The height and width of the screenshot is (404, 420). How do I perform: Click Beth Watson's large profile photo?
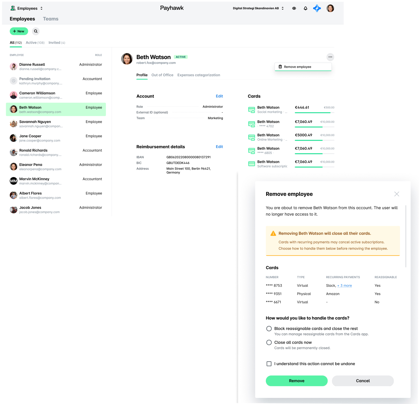127,59
